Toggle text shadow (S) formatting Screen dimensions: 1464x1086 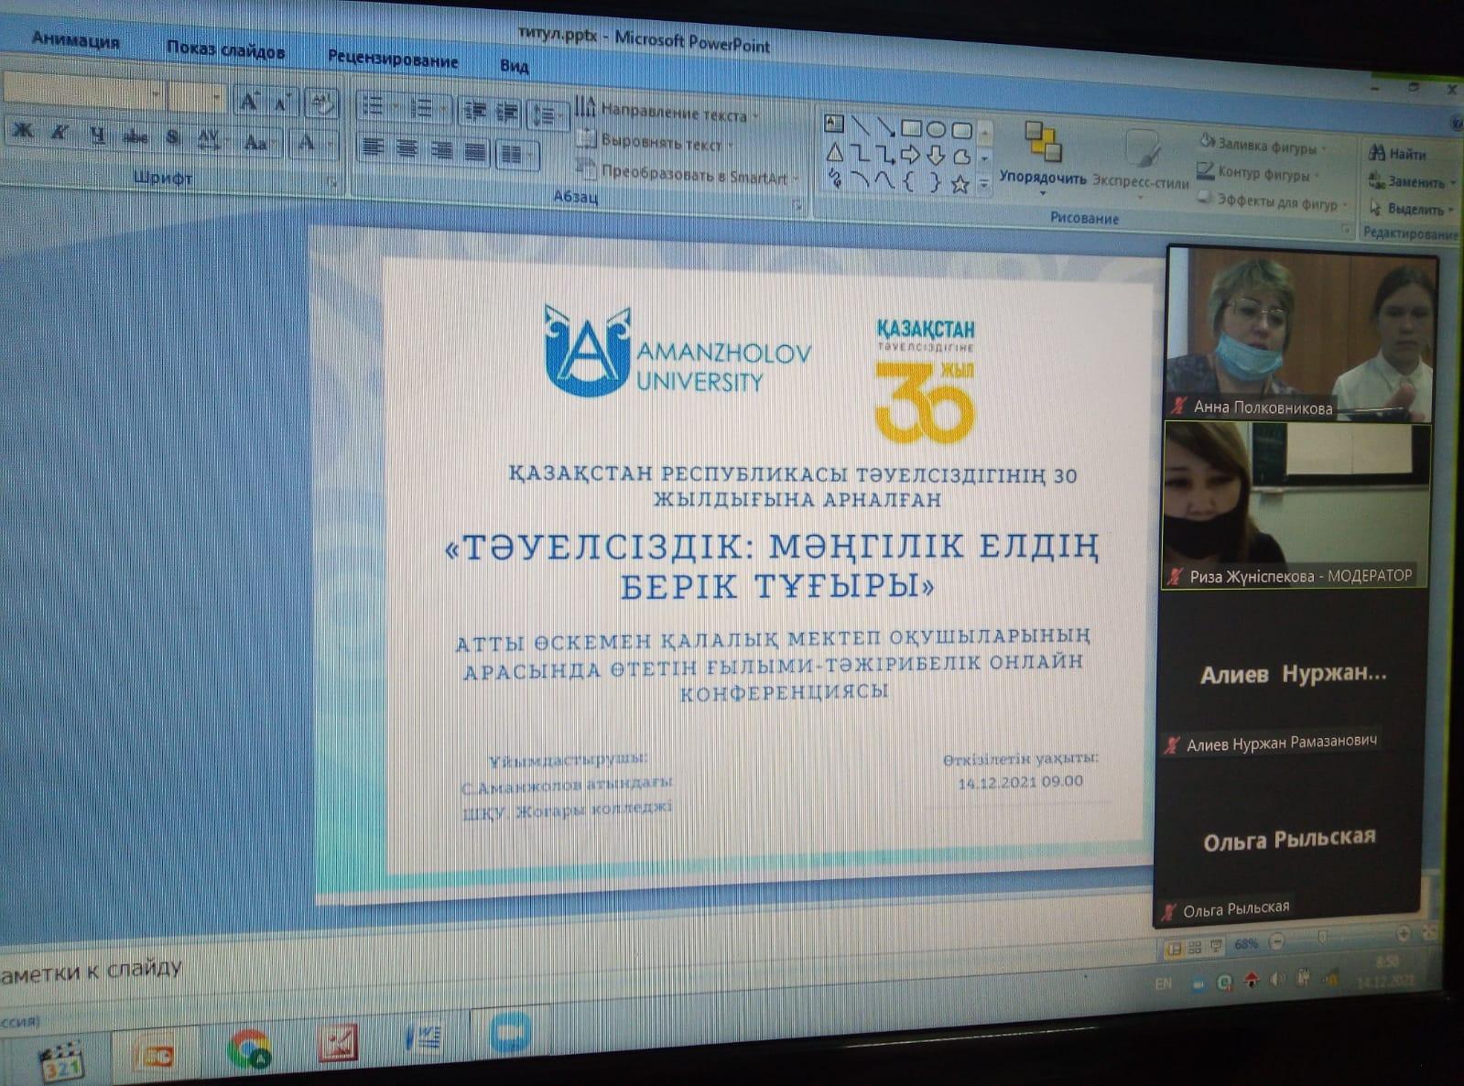172,138
